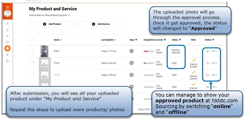245x120 pixels.
Task: Open the user settings sidebar icon
Action: (x=7, y=61)
